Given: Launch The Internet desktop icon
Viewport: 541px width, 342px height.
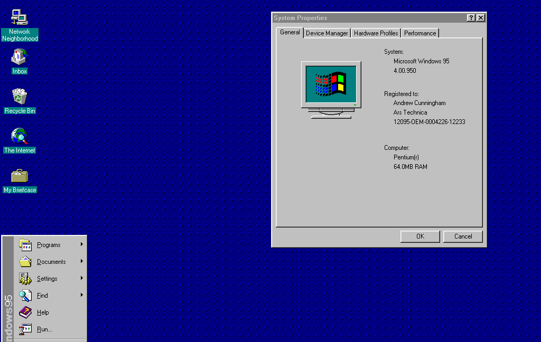Looking at the screenshot, I should click(x=20, y=136).
